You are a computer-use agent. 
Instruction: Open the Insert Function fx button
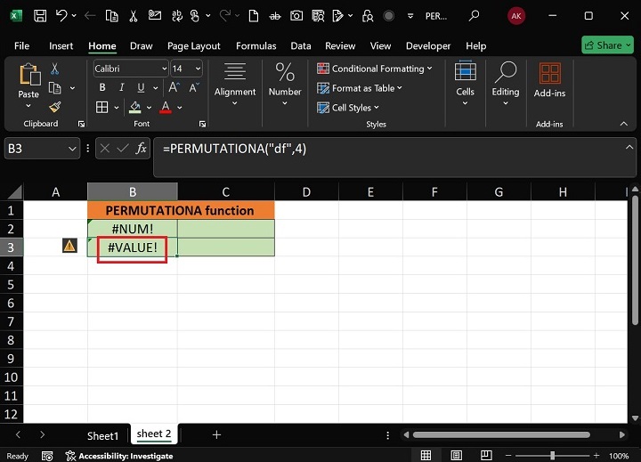tap(141, 149)
